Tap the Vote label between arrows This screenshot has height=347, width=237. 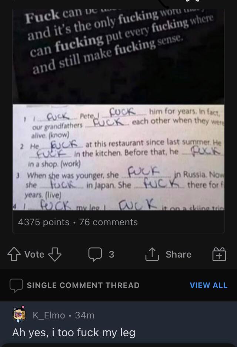[34, 254]
